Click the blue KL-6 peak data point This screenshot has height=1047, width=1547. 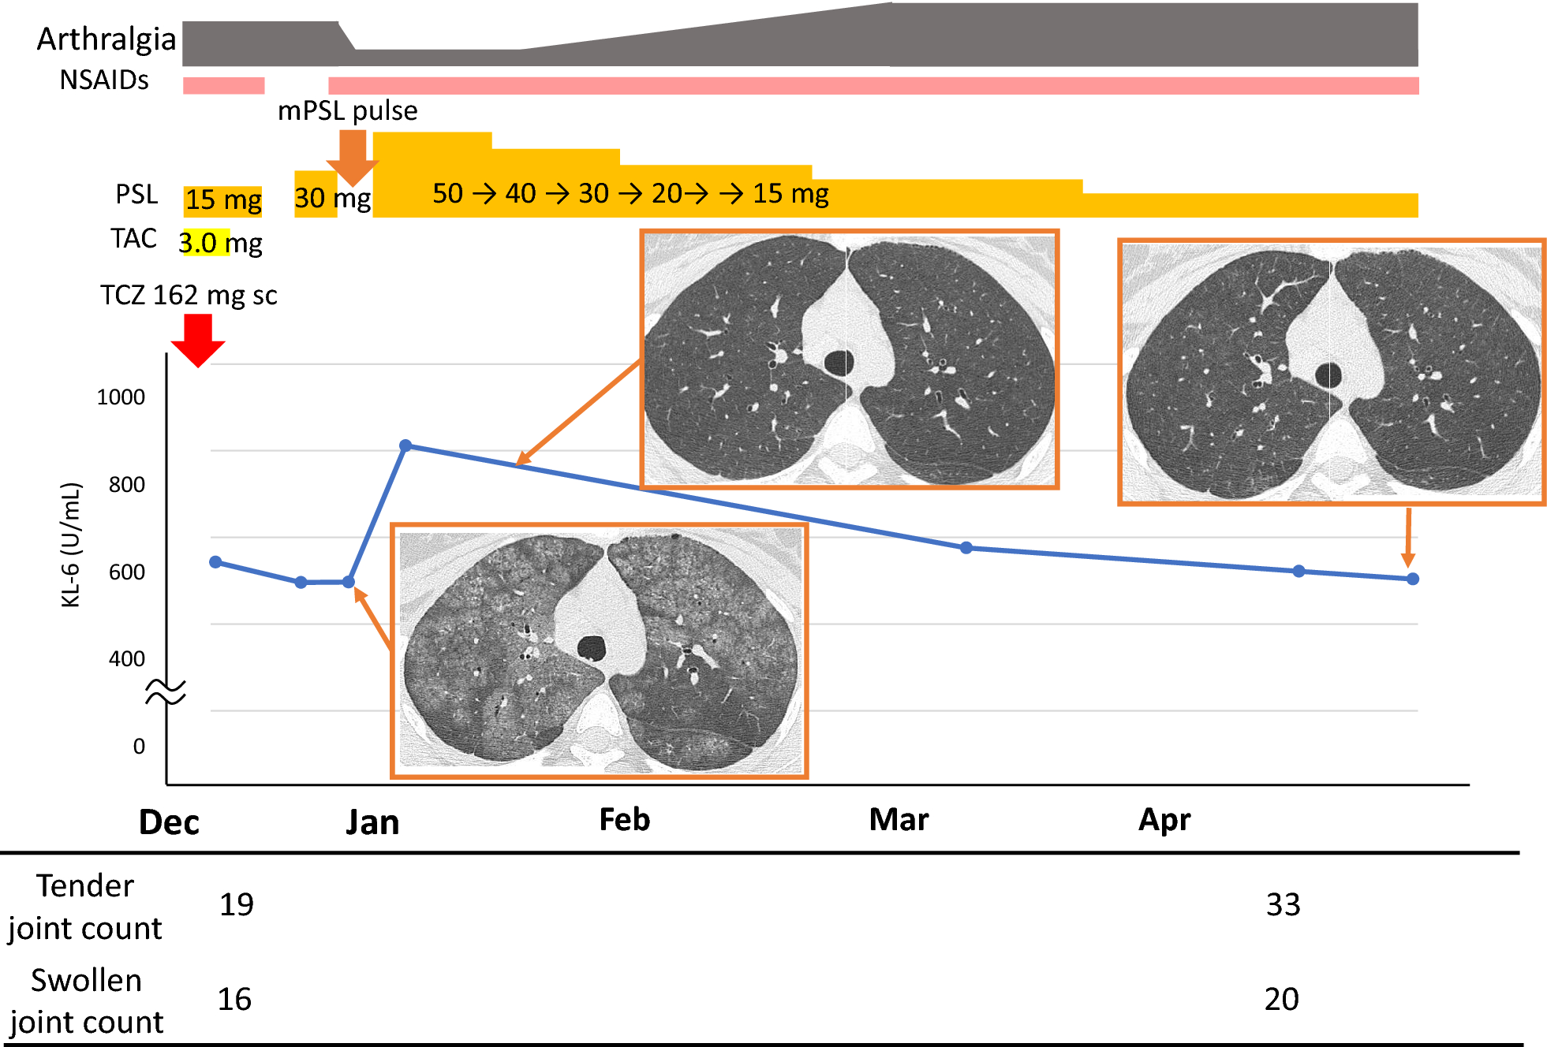405,445
